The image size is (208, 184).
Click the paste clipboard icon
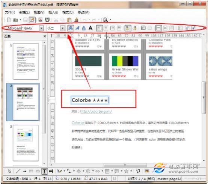(x=69, y=20)
